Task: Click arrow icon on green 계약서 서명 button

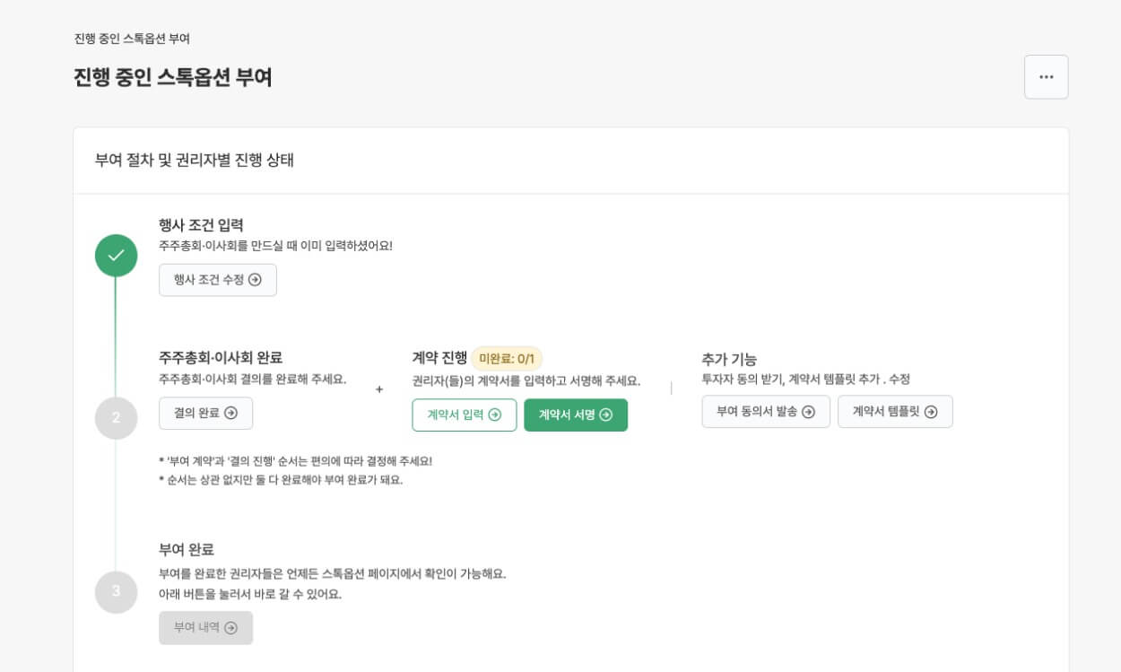Action: [x=605, y=415]
